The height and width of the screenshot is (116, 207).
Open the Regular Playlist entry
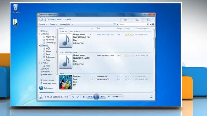(50, 37)
